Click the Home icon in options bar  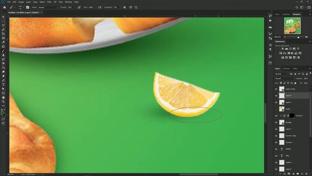(4, 7)
